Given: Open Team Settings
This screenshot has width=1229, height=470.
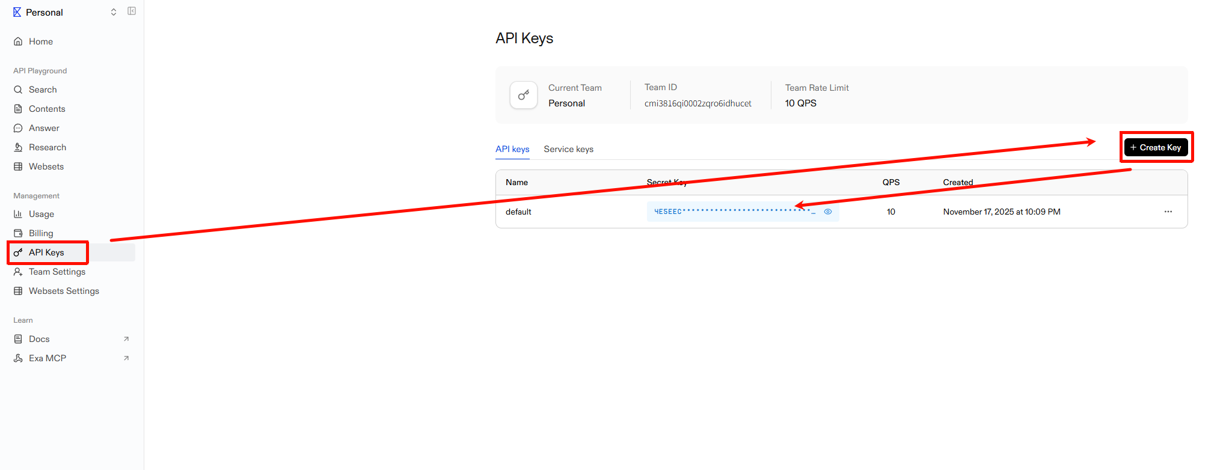Looking at the screenshot, I should tap(57, 272).
